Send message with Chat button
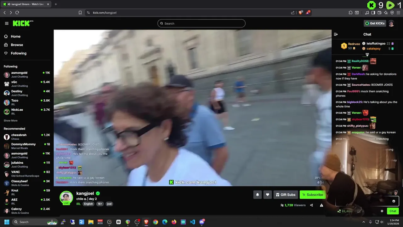Viewport: 403px width, 227px height. point(393,211)
